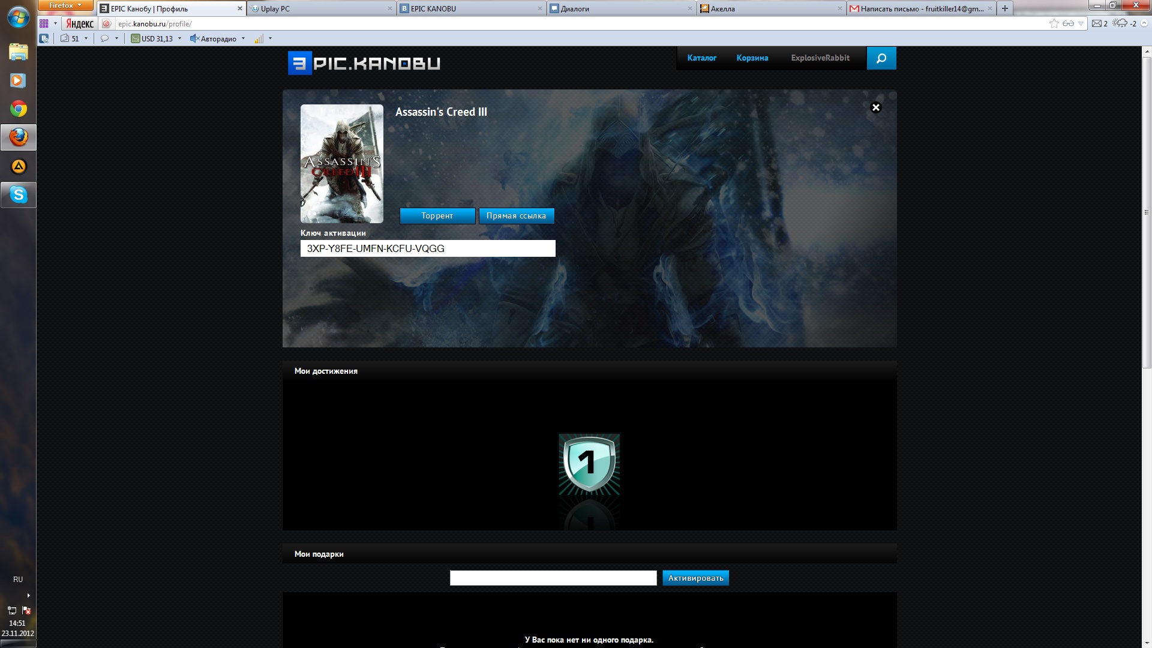Click the clock showing 14:51

[17, 623]
